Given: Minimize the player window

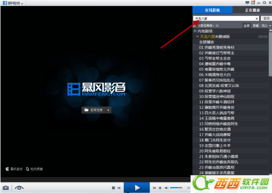Looking at the screenshot, I should click(x=259, y=2).
